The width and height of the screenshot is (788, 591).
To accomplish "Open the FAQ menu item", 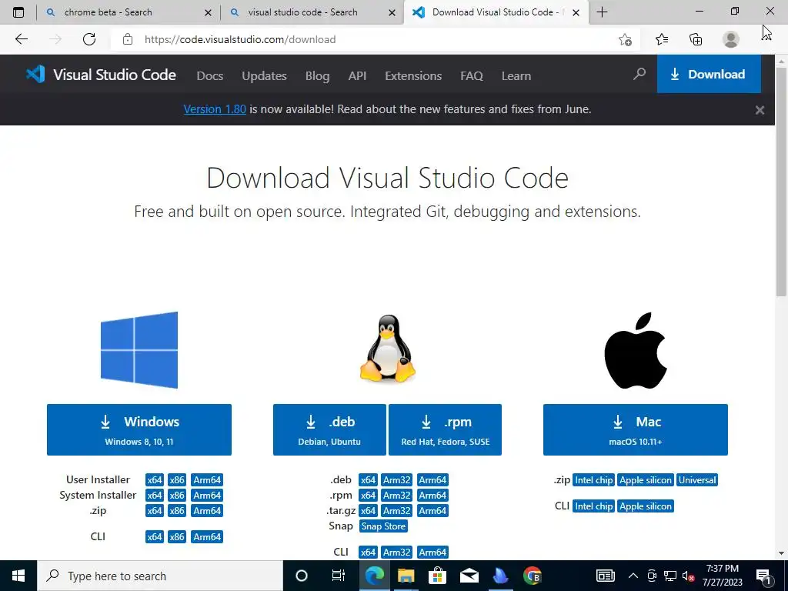I will pyautogui.click(x=472, y=76).
